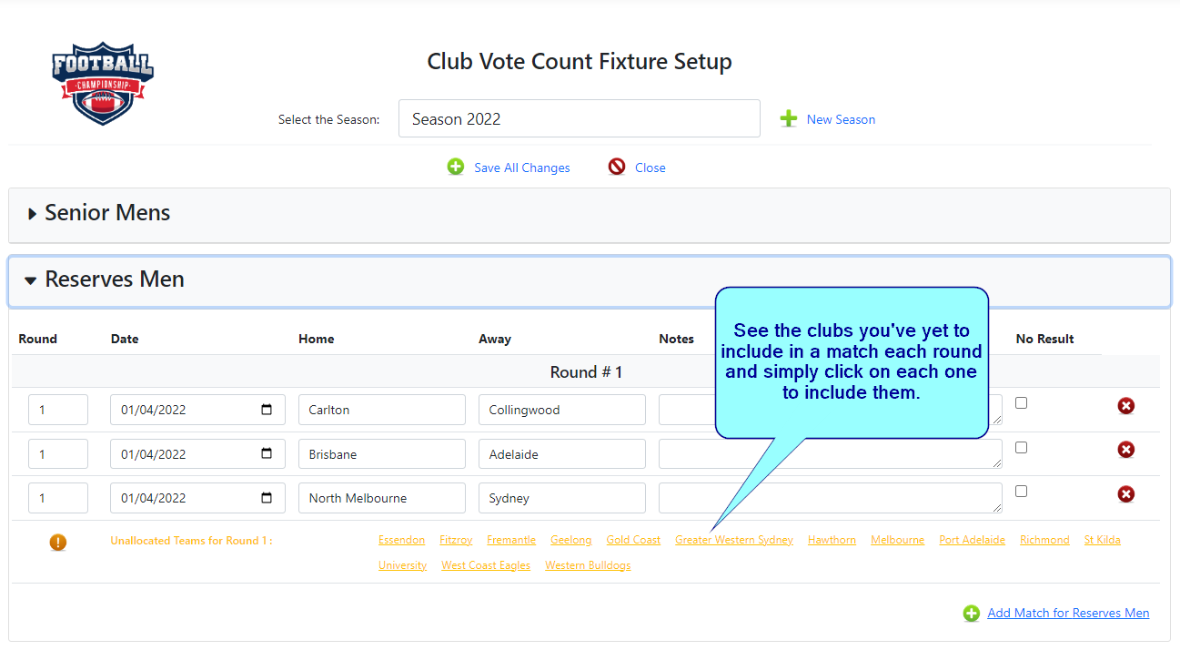Click the red Close circle icon
The width and height of the screenshot is (1180, 650).
coord(617,167)
